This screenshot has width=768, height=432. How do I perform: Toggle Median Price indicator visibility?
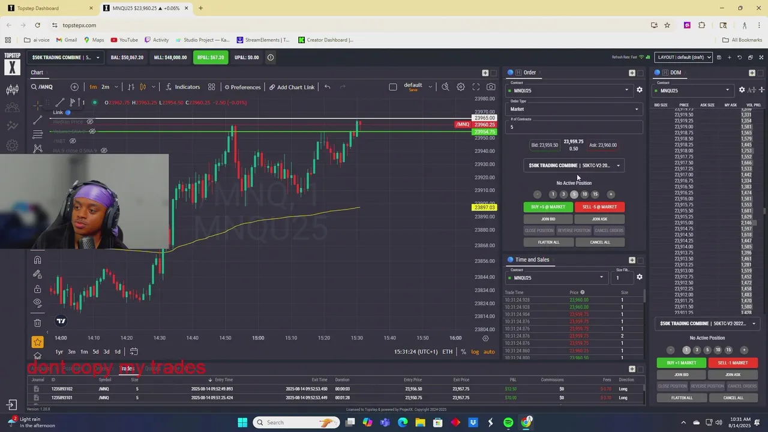point(90,122)
